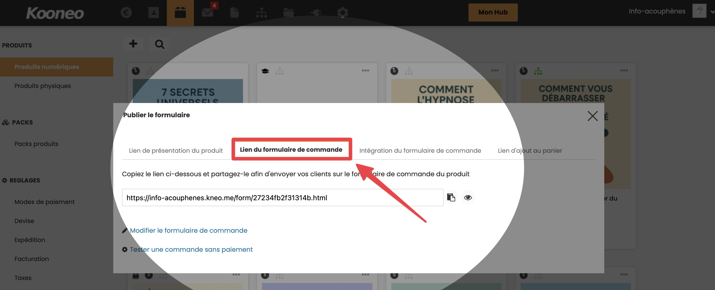Click the PACKS section heading
This screenshot has width=715, height=290.
22,122
